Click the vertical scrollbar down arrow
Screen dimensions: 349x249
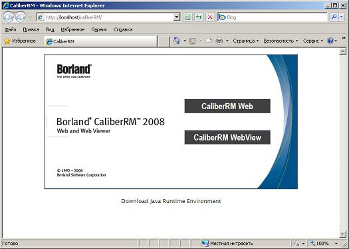tap(343, 234)
